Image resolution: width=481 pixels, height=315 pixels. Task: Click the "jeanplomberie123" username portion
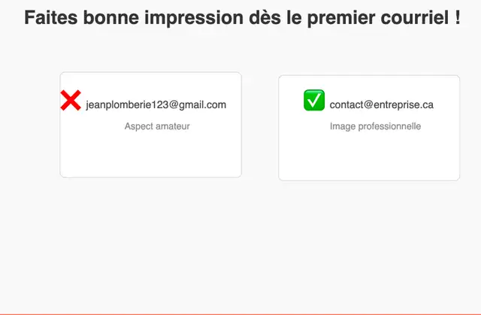click(x=127, y=105)
